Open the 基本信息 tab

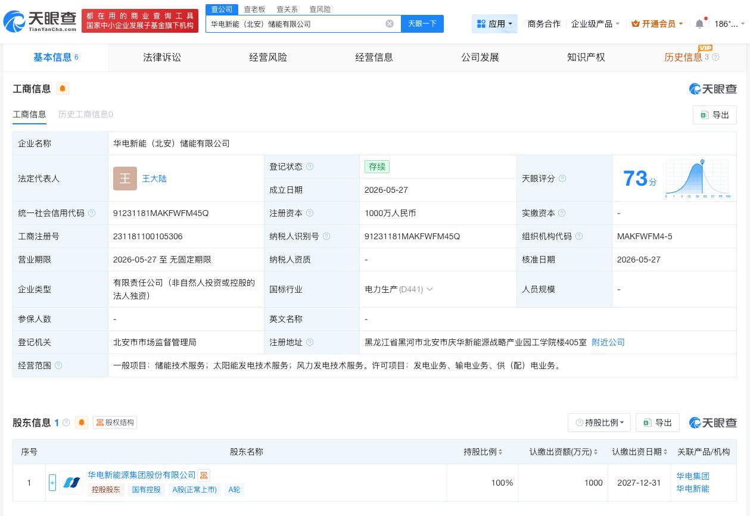click(x=56, y=57)
